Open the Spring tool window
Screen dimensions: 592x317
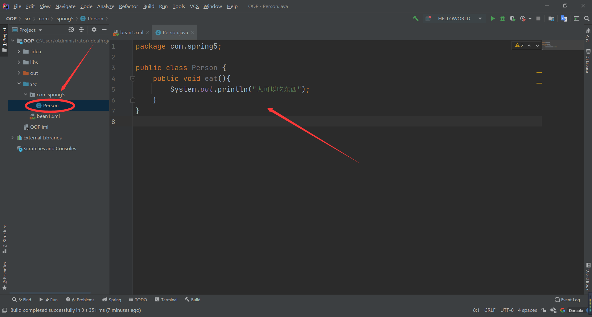point(112,300)
